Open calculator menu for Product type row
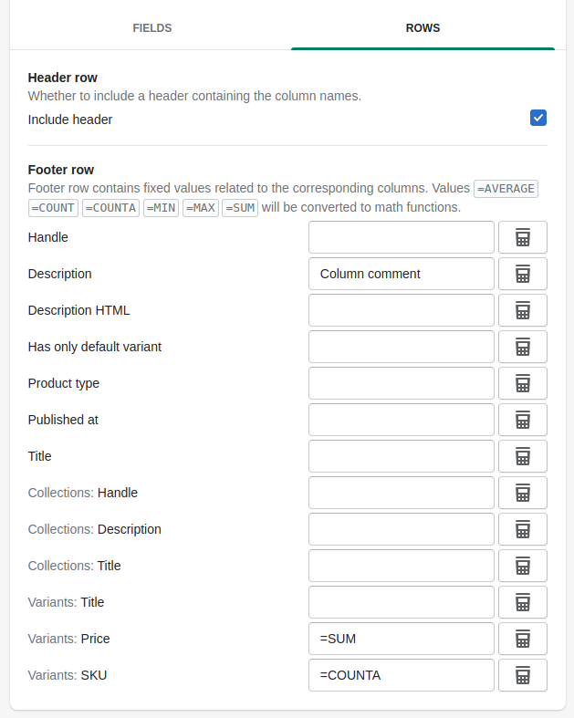 click(523, 383)
